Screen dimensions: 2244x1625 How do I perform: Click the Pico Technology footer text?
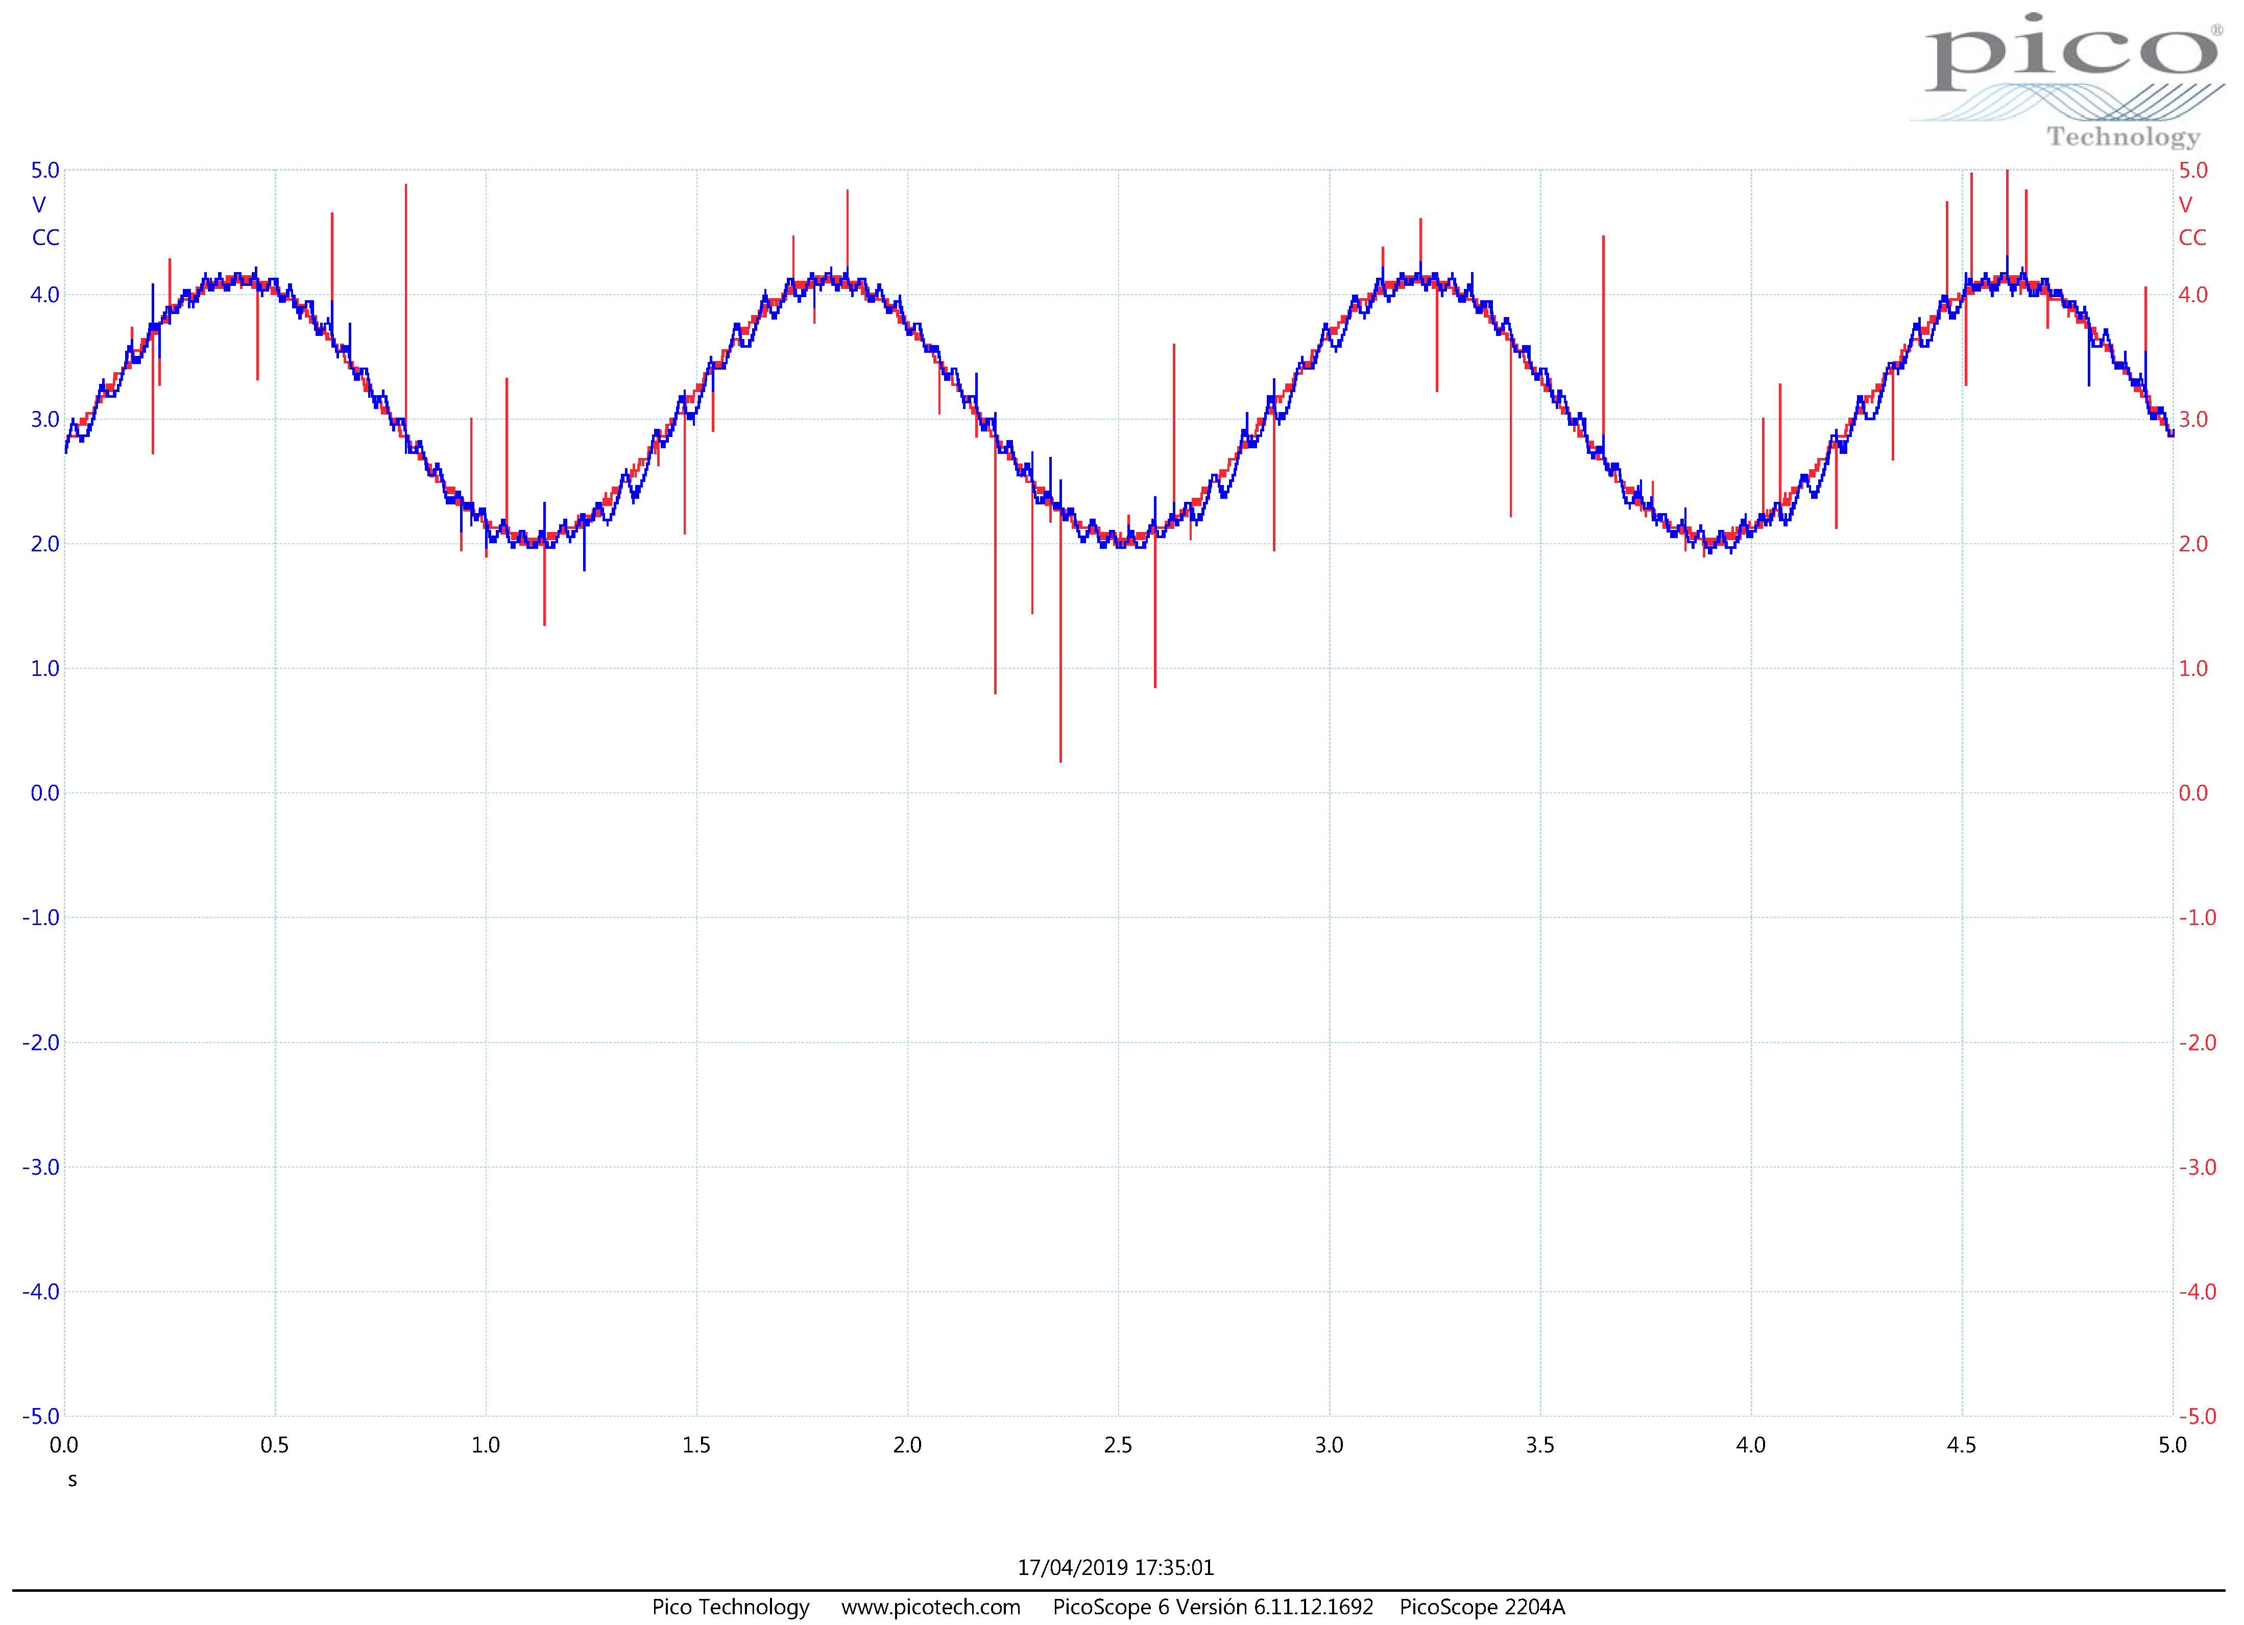(x=730, y=1607)
